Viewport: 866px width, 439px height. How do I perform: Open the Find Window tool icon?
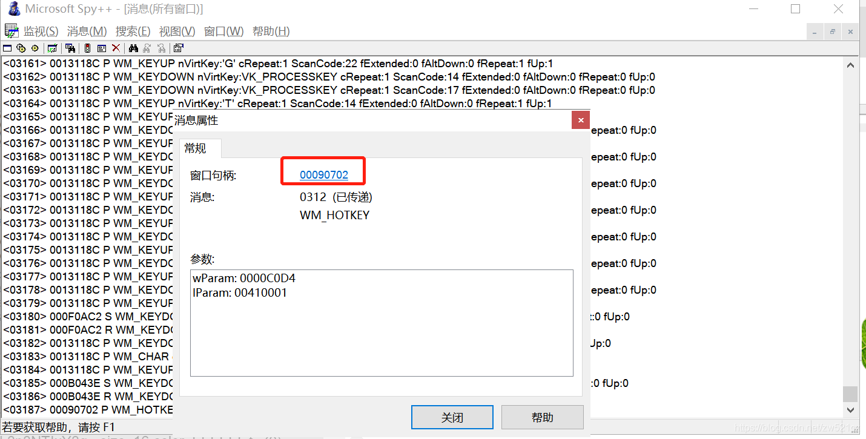70,48
